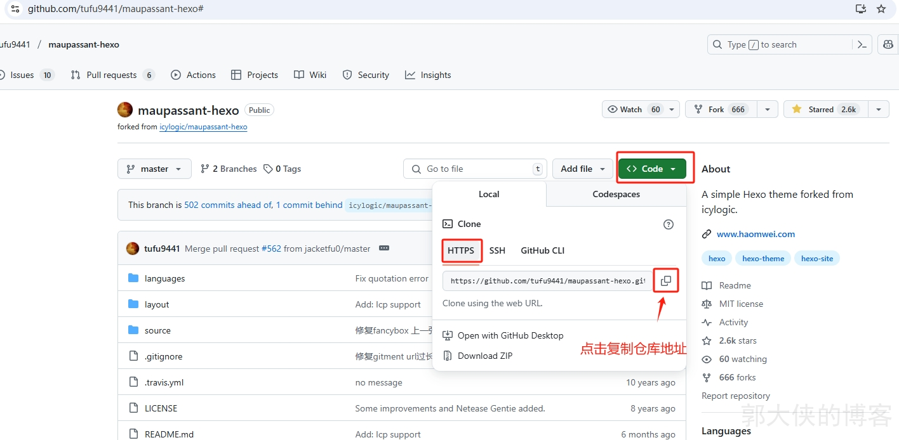Screen dimensions: 899x440
Task: Copy the HTTPS clone URL to clipboard
Action: [x=665, y=281]
